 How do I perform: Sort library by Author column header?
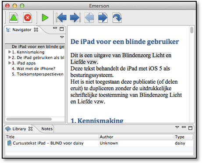pyautogui.click(x=136, y=137)
